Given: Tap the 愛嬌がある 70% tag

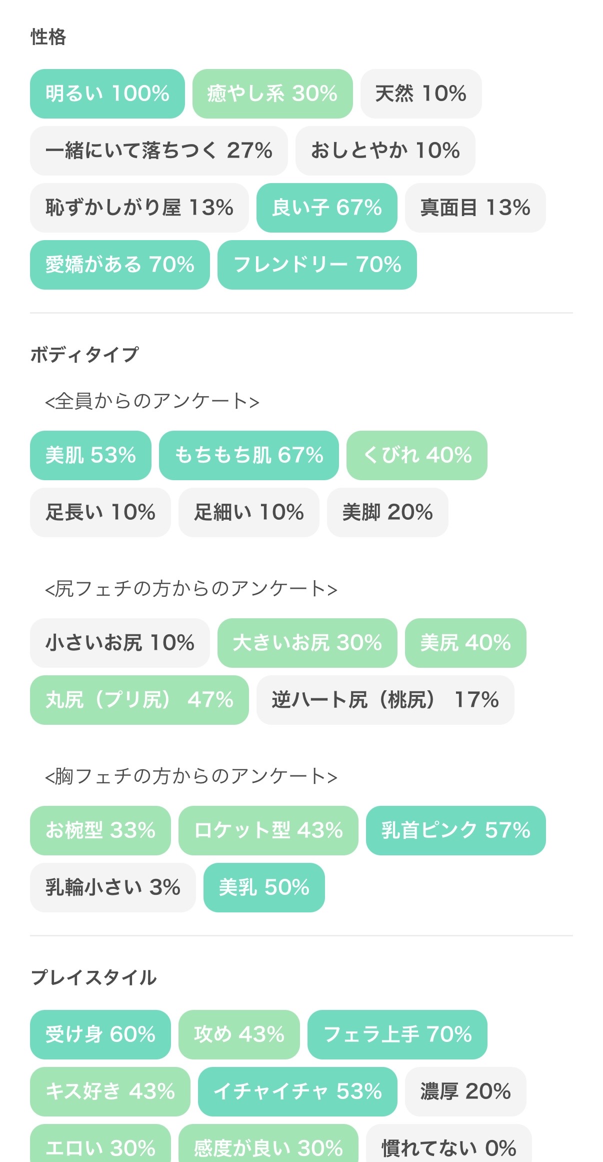Looking at the screenshot, I should (120, 265).
